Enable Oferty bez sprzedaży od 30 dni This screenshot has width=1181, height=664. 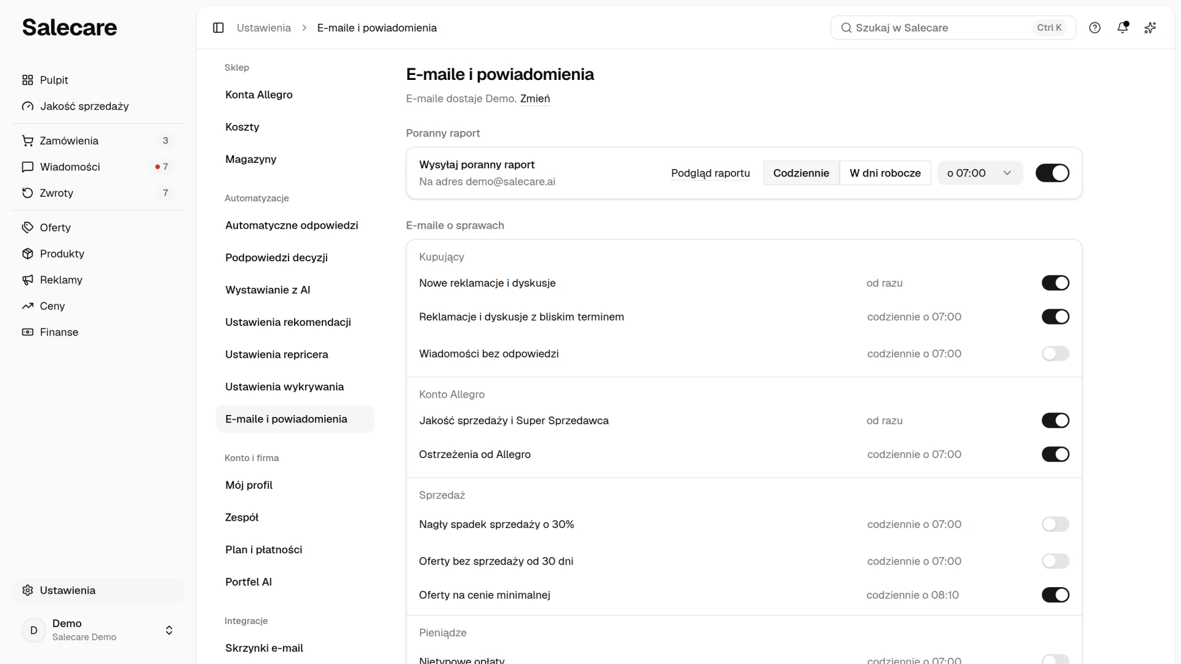(1056, 561)
